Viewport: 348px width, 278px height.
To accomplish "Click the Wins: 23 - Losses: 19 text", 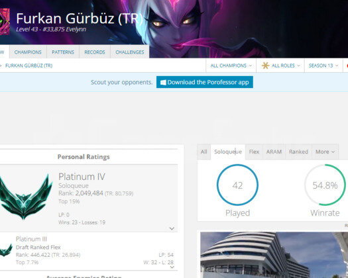I will [x=82, y=222].
